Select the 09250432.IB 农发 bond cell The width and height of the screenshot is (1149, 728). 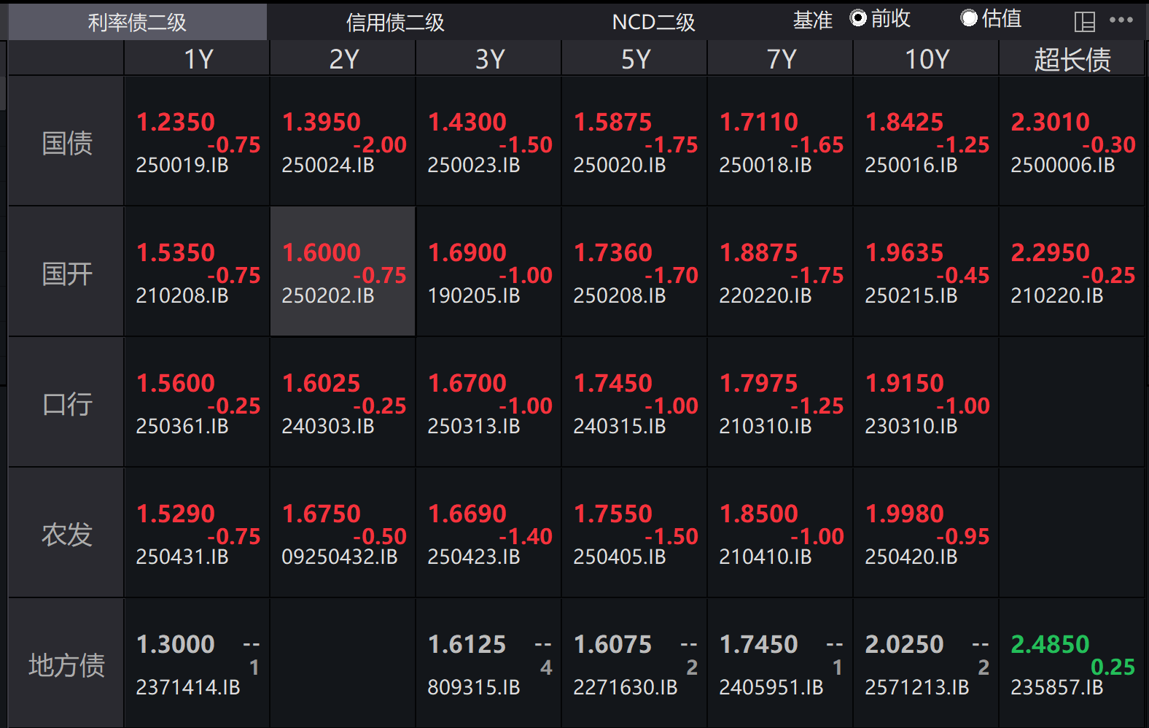pos(343,534)
